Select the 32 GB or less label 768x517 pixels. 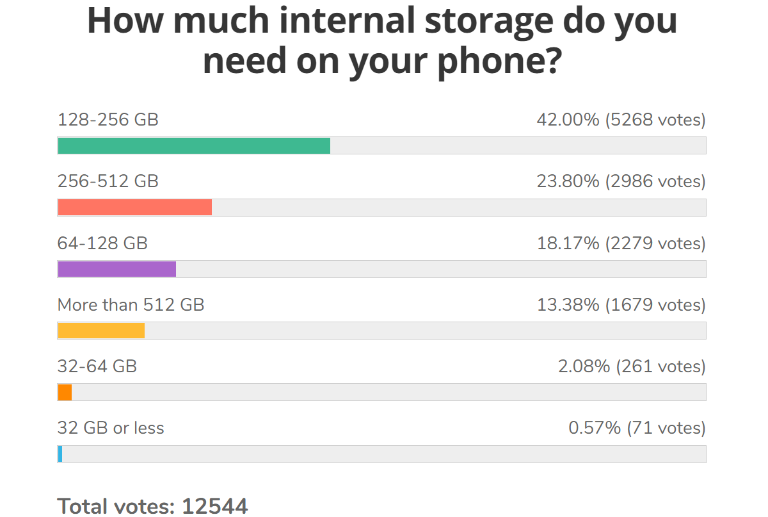point(111,427)
